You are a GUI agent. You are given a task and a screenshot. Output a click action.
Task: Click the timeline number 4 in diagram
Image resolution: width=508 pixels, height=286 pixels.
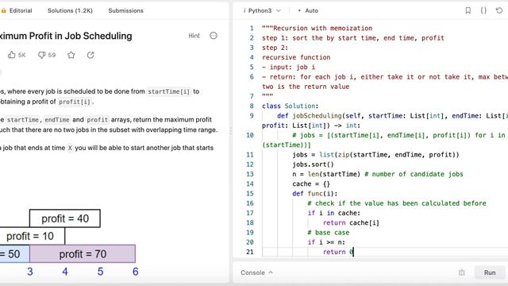pyautogui.click(x=65, y=272)
